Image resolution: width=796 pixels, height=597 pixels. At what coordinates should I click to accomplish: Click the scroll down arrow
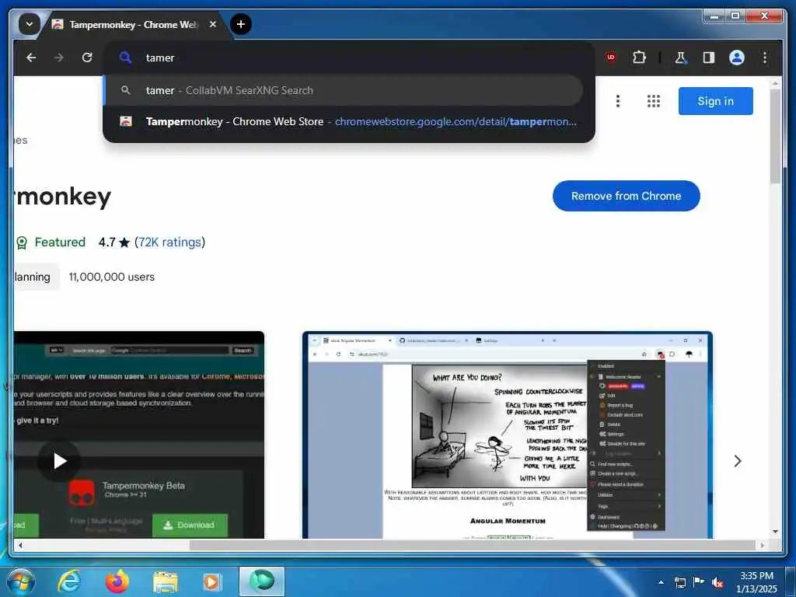[775, 532]
